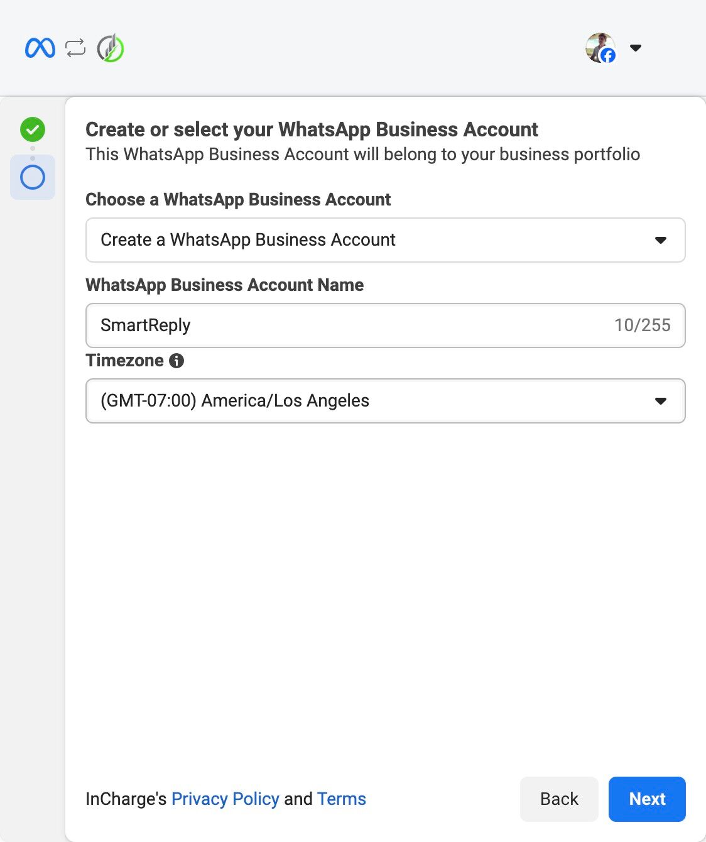Image resolution: width=706 pixels, height=842 pixels.
Task: Click the Timezone info icon
Action: click(x=176, y=361)
